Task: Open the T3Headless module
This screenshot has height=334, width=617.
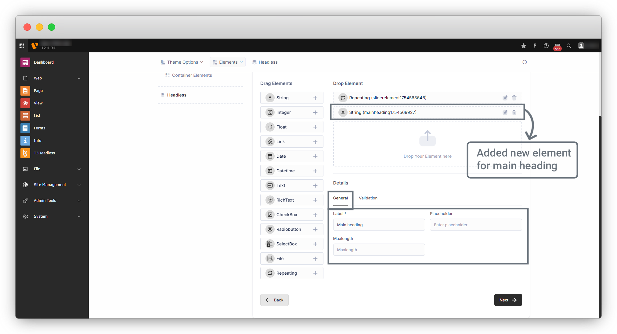Action: (44, 153)
